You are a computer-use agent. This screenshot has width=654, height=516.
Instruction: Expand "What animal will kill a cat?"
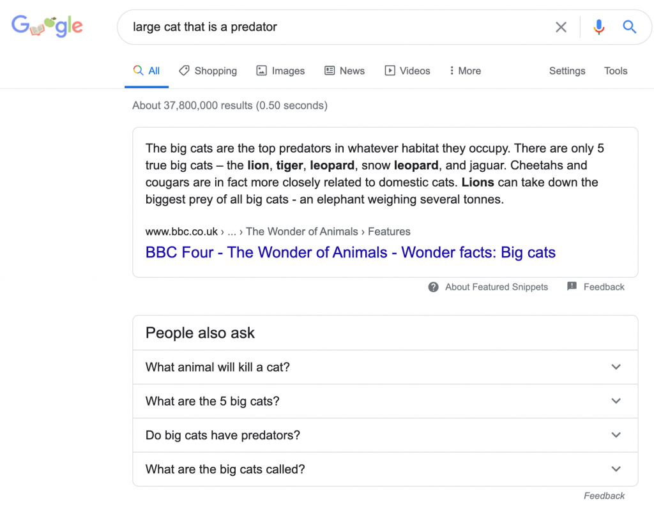[x=385, y=367]
